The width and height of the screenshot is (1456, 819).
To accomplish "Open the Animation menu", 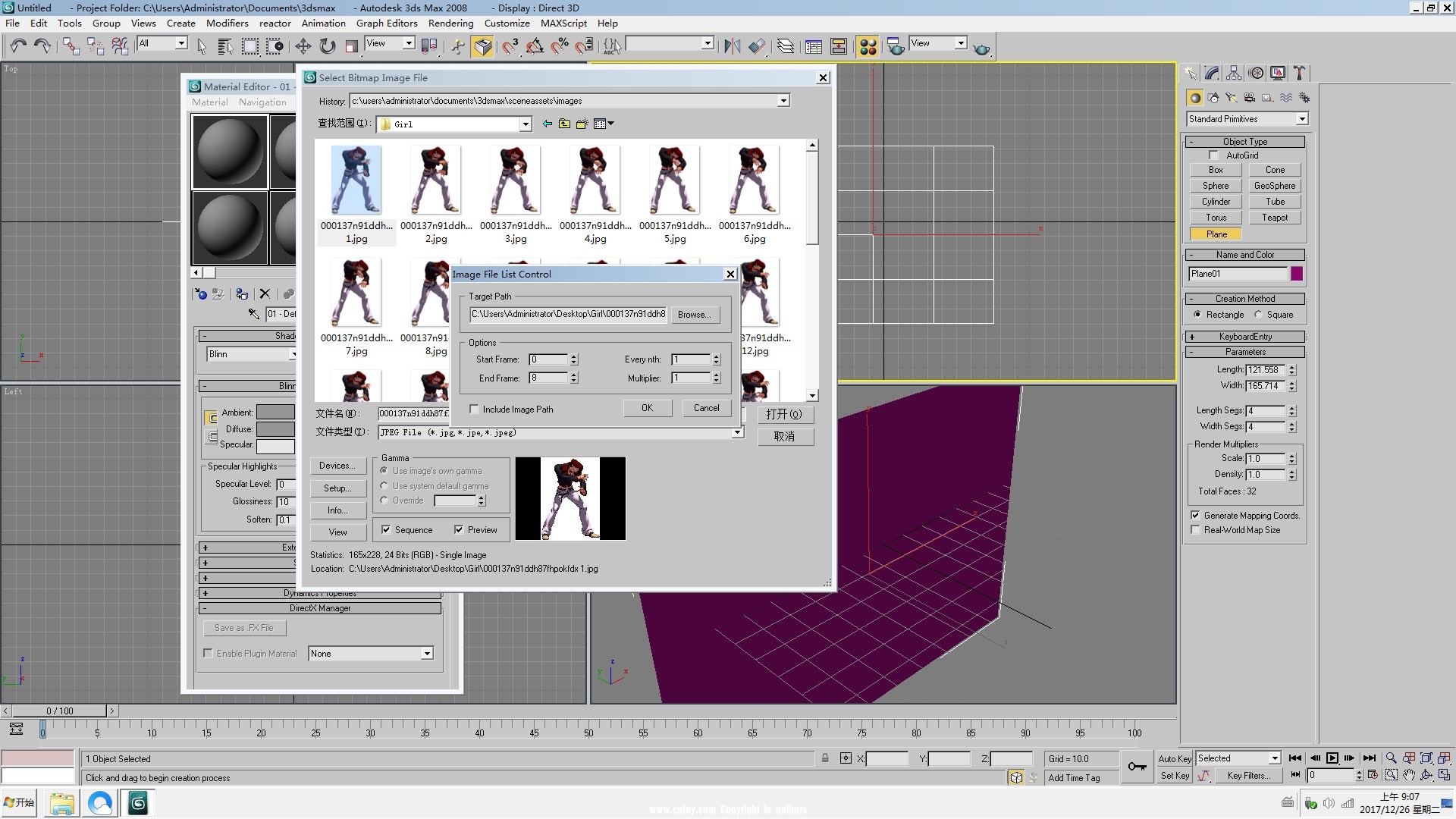I will click(x=323, y=23).
